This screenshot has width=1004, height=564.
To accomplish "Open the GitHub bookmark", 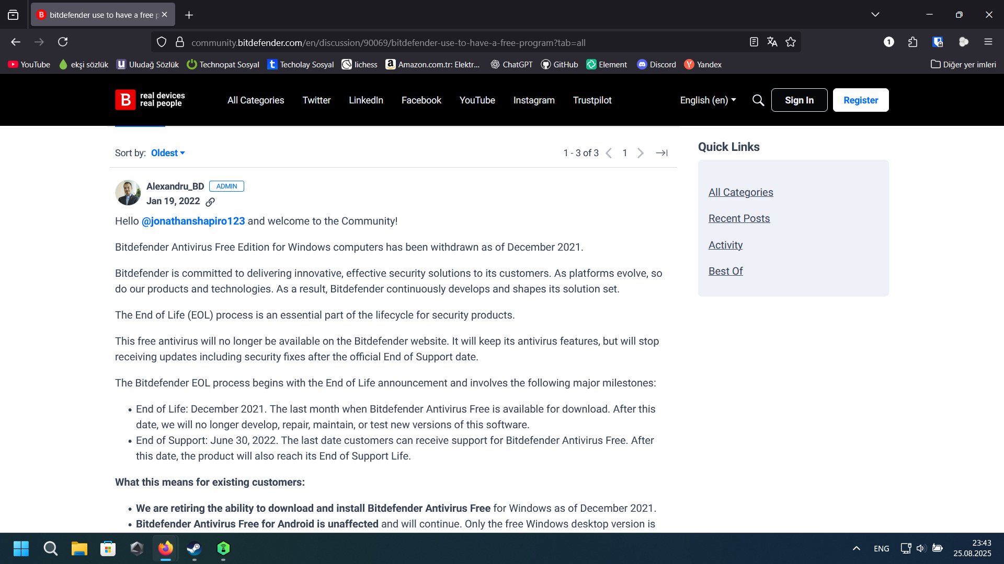I will [560, 64].
